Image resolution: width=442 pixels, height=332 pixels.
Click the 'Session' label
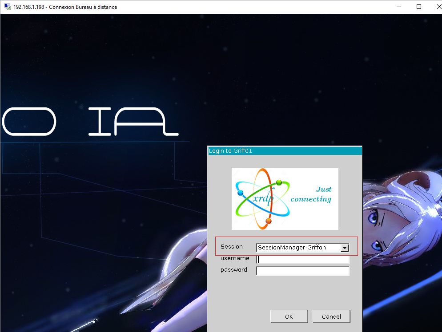[x=231, y=246]
